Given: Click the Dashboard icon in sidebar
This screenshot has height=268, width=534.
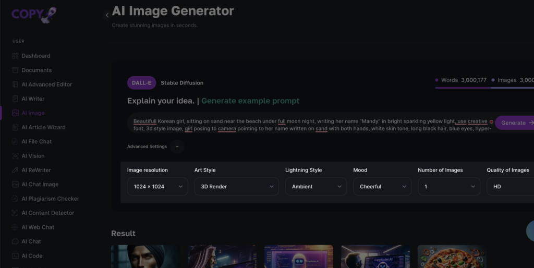Looking at the screenshot, I should [16, 56].
